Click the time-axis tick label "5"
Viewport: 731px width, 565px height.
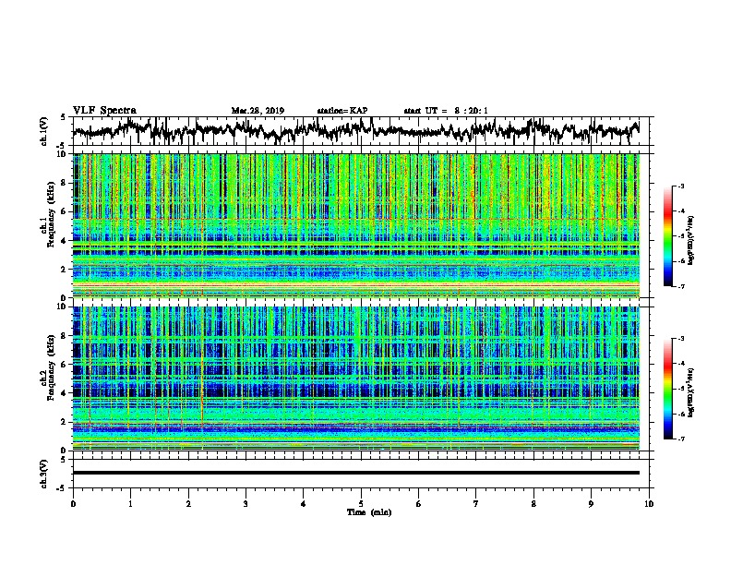pos(361,504)
